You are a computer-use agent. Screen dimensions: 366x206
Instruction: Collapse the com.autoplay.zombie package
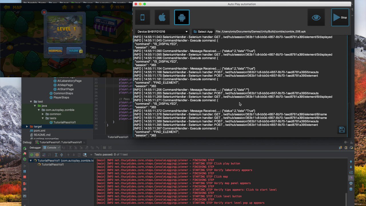tap(39, 110)
